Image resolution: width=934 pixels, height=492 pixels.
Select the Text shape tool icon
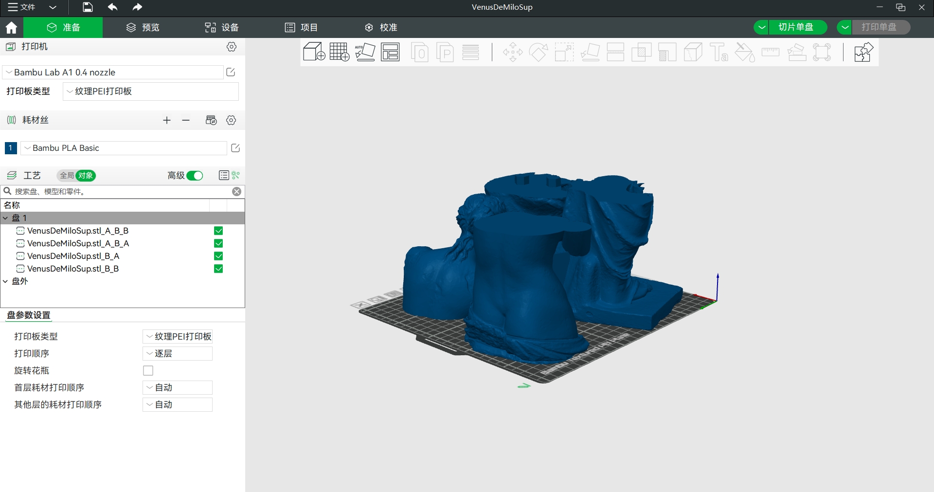(719, 52)
